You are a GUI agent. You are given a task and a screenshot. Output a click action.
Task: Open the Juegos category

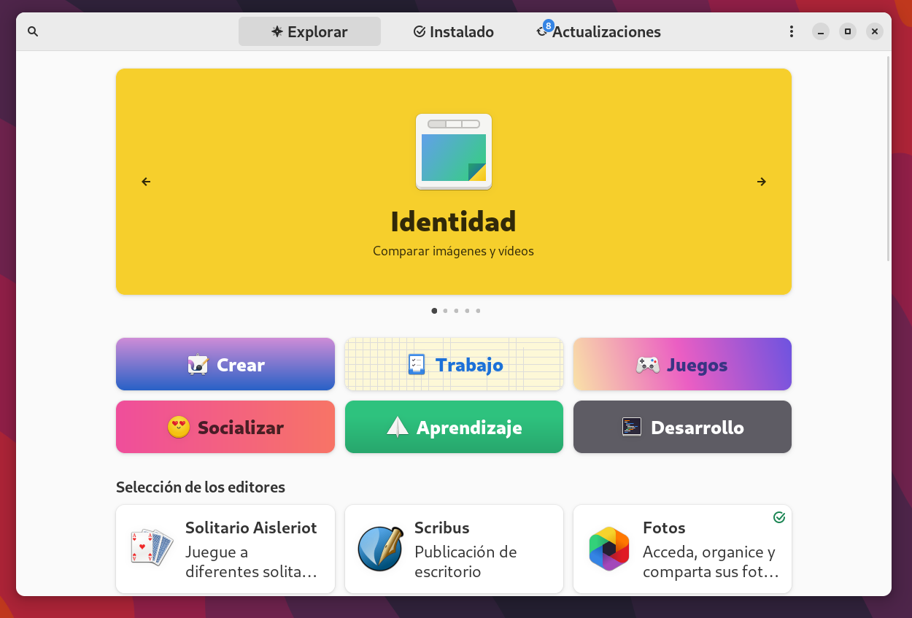tap(682, 364)
